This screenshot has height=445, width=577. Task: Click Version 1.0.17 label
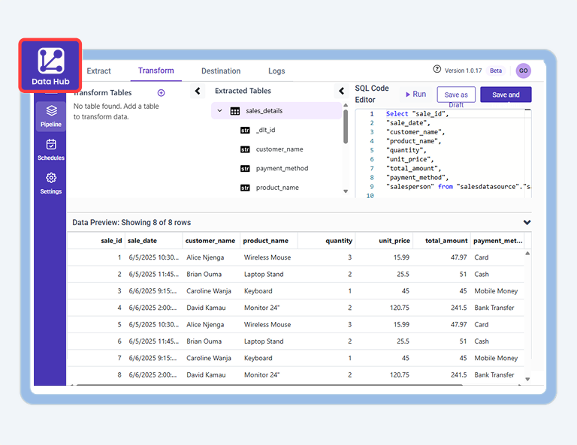coord(463,71)
